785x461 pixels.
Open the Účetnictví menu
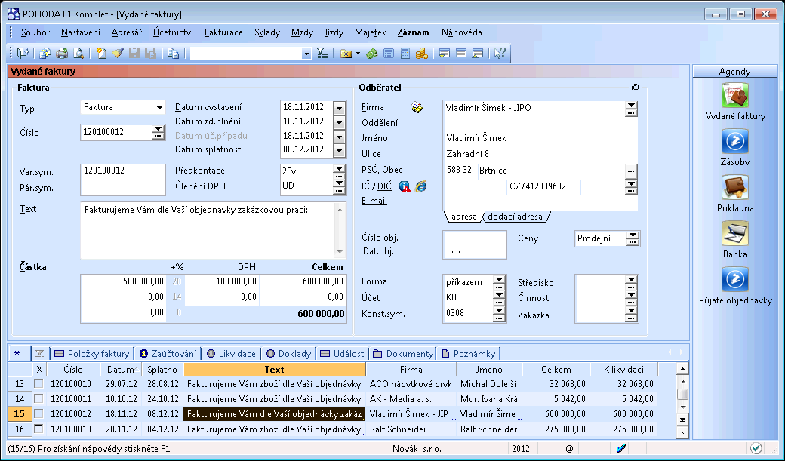[173, 32]
